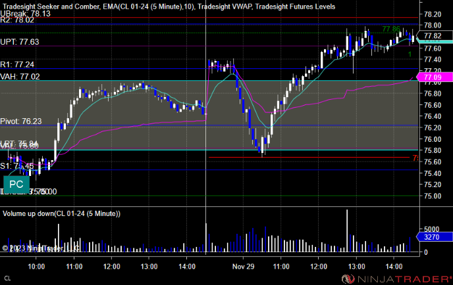Click the UBreak: 78.13 level label
453x285 pixels.
26,14
